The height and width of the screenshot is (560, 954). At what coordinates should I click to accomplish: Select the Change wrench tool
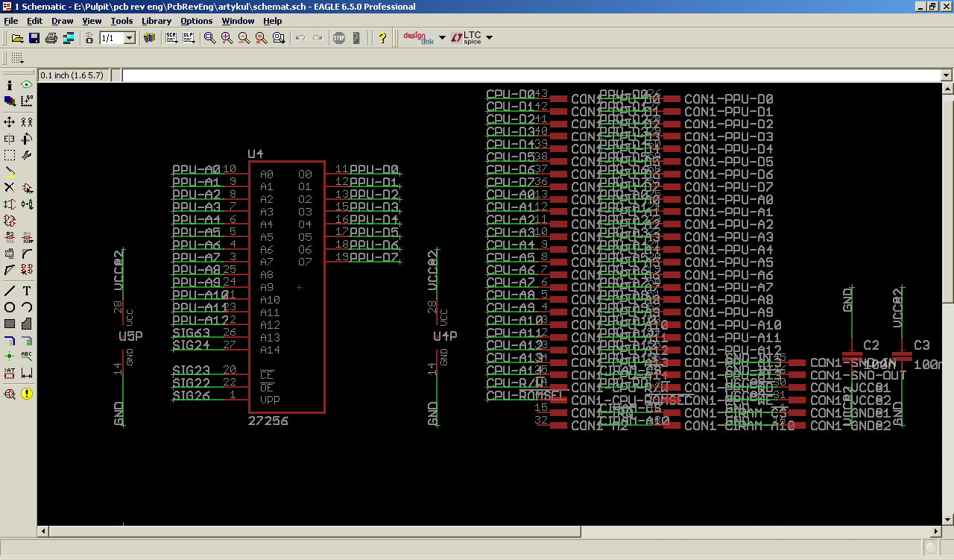coord(27,155)
